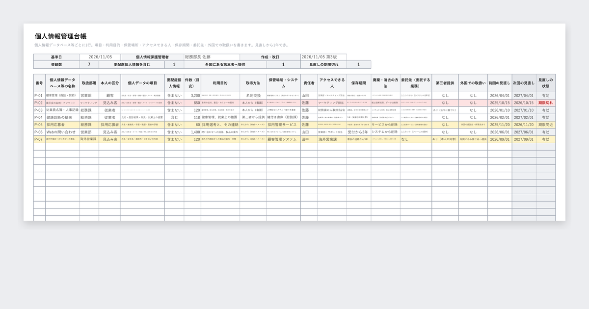Select the 番号 column header
Image resolution: width=589 pixels, height=309 pixels.
39,83
